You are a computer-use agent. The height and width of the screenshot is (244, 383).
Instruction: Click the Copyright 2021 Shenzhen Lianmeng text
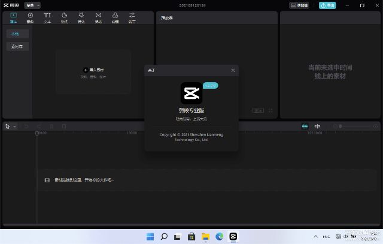tap(191, 137)
